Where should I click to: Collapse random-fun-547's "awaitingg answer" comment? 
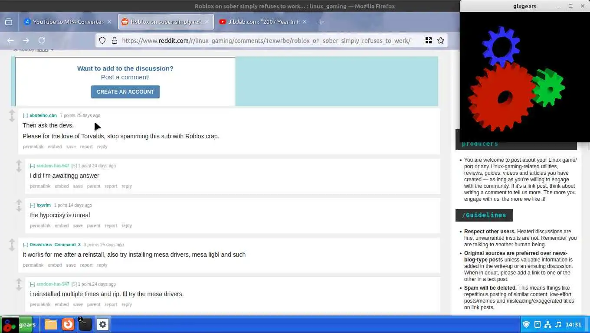click(32, 166)
